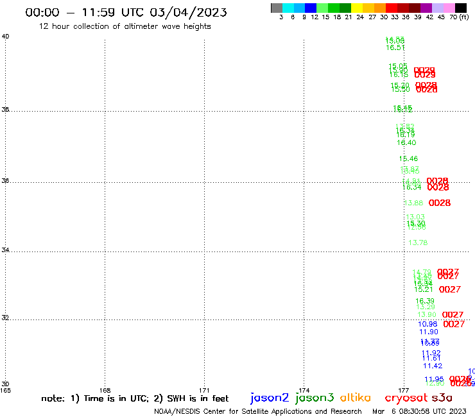Screen dimensions: 475x417
Task: Click the black swatch at the scale's end
Action: tap(460, 8)
